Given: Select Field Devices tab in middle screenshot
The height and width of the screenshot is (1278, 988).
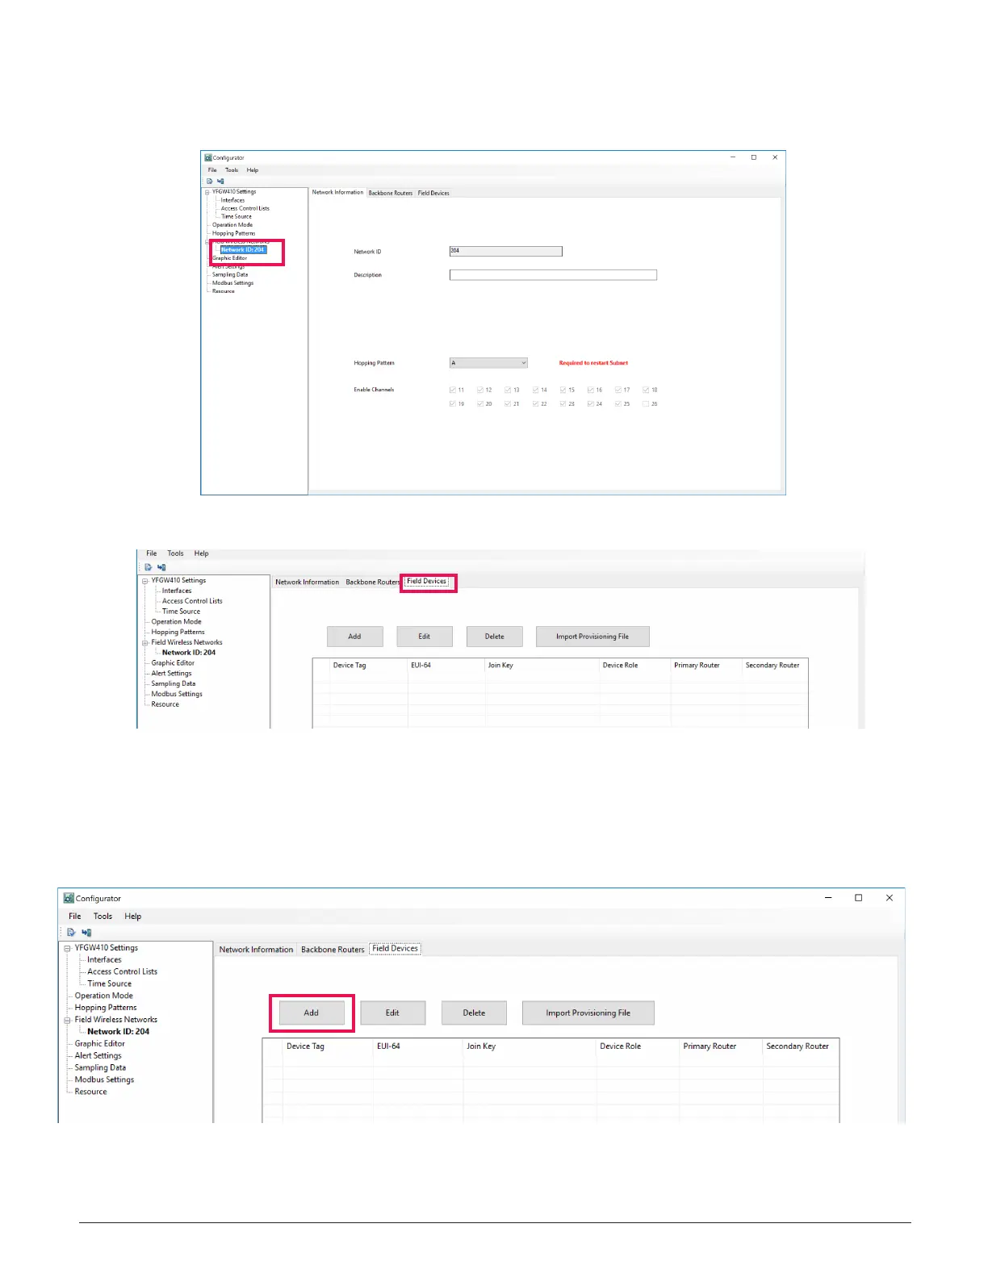Looking at the screenshot, I should coord(427,582).
